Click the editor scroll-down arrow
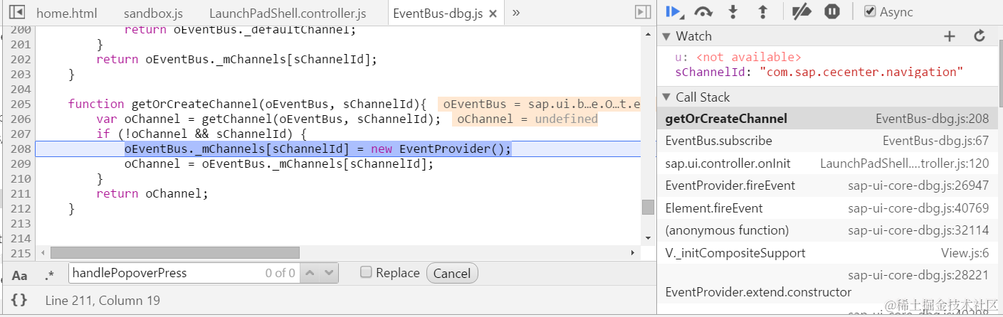The width and height of the screenshot is (1003, 317). (x=648, y=237)
